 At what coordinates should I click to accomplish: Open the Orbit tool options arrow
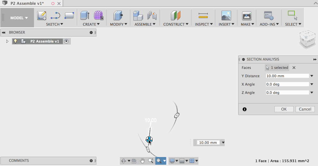pyautogui.click(x=129, y=161)
